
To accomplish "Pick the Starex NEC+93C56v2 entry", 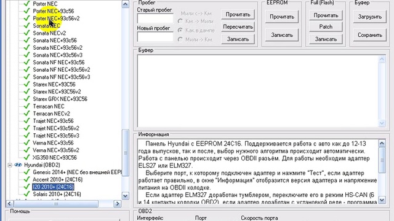I will (57, 91).
